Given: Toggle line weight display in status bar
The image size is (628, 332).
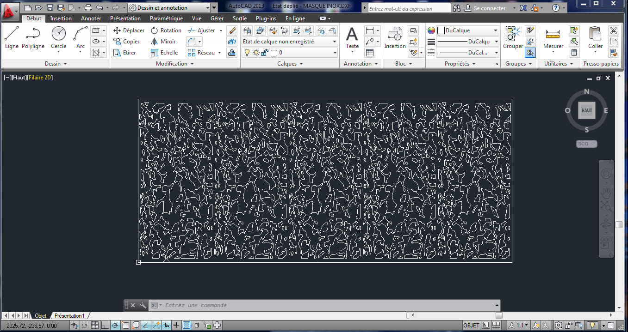Looking at the screenshot, I should click(x=176, y=325).
